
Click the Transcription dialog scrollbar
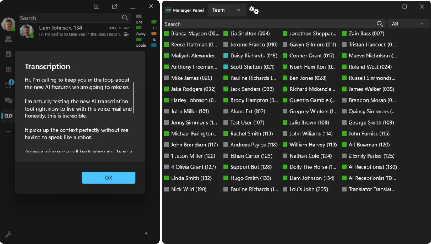[134, 98]
